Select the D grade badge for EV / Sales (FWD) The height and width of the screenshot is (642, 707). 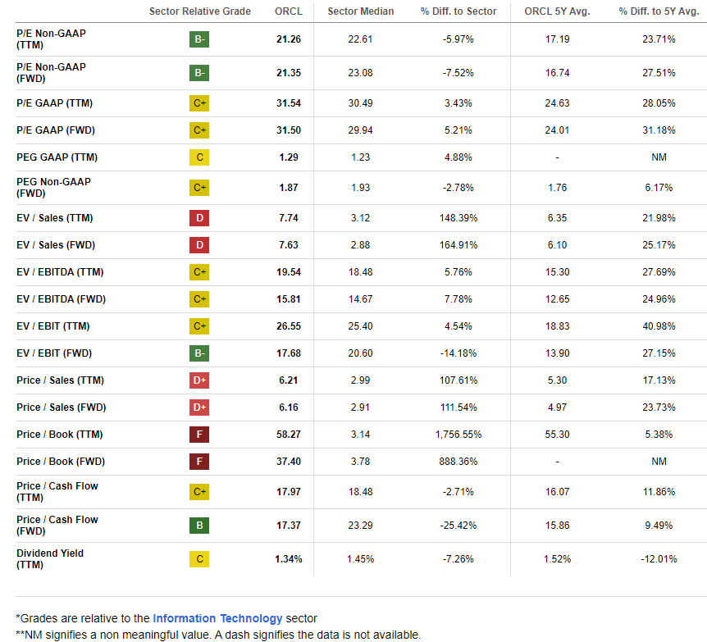tap(199, 245)
